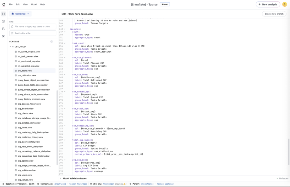Open the code files panel icon
Image resolution: width=290 pixels, height=187 pixels.
(3, 14)
